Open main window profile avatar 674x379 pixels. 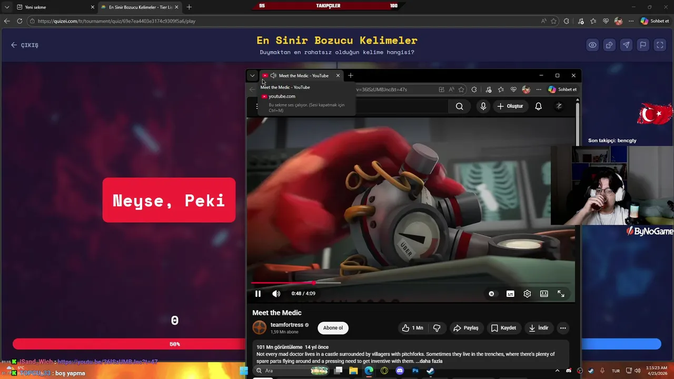618,21
